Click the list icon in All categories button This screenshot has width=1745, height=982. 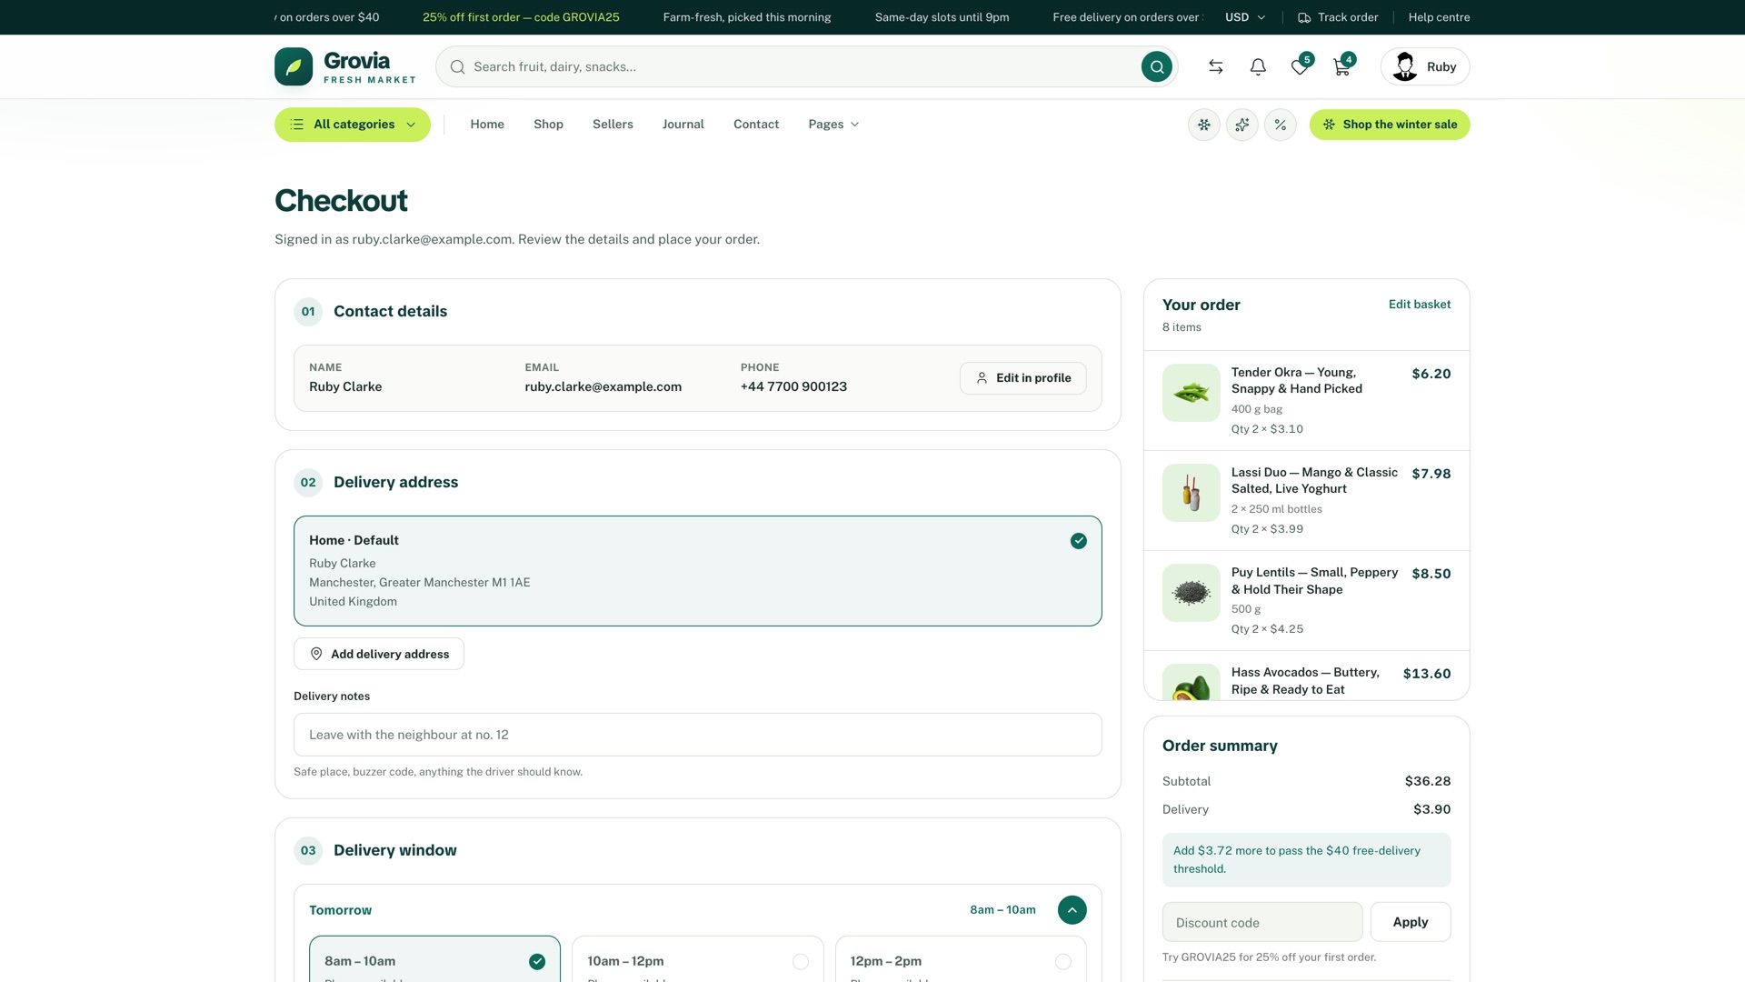297,125
